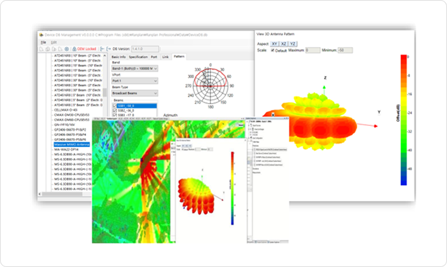The width and height of the screenshot is (447, 267).
Task: Open the VPort dropdown showing Port 1
Action: (x=133, y=81)
